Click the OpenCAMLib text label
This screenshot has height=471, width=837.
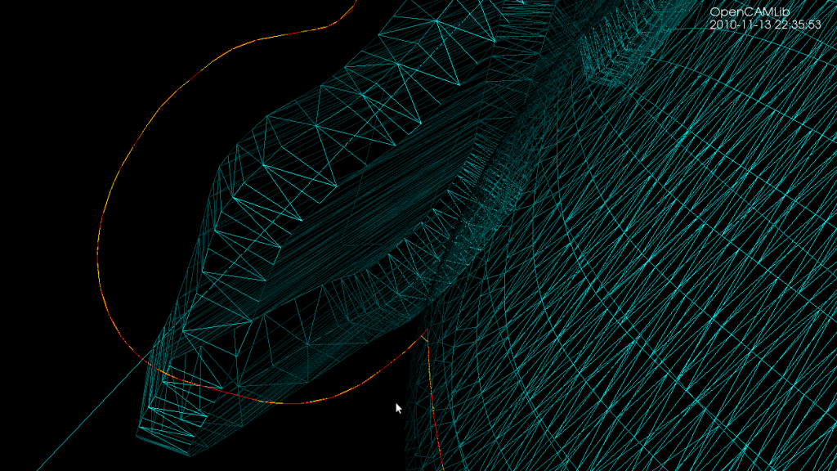(x=750, y=11)
